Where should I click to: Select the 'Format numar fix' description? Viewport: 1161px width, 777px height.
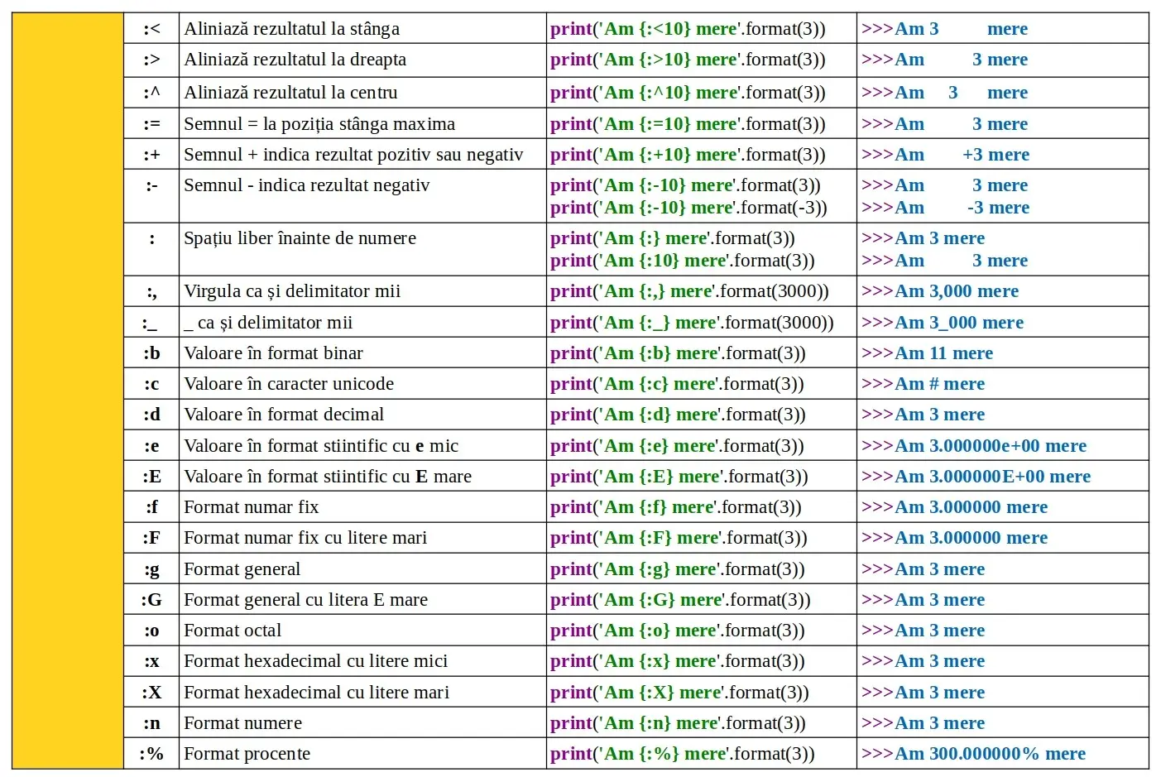[251, 507]
